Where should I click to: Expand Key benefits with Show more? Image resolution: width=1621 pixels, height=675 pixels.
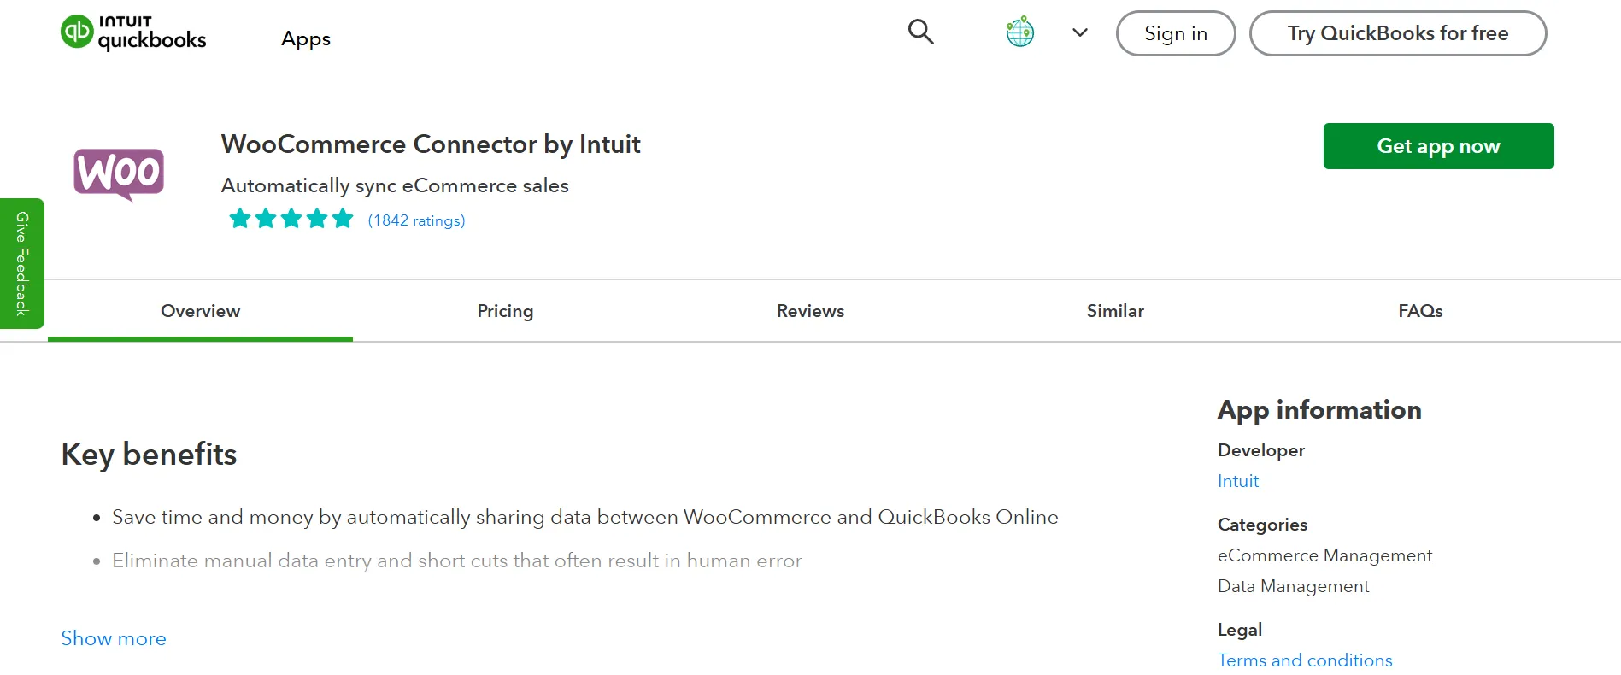(x=114, y=638)
